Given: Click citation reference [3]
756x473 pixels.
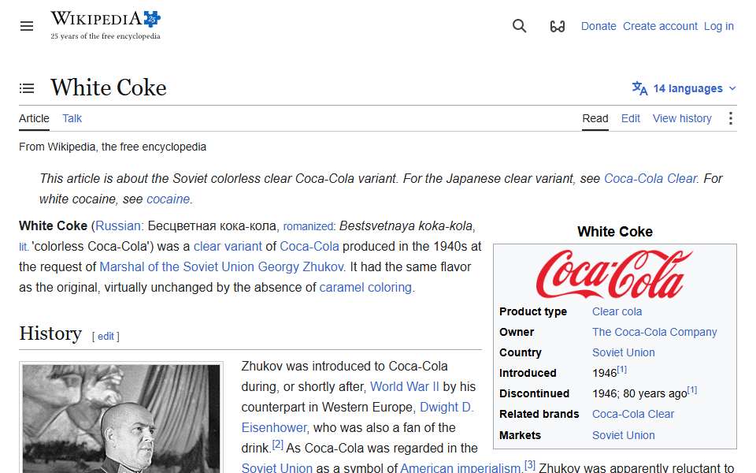Looking at the screenshot, I should coord(530,465).
